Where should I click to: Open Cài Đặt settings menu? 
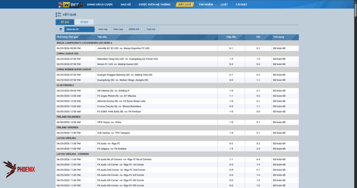tap(242, 4)
